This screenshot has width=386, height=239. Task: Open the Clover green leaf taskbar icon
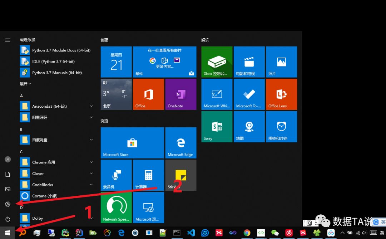pos(317,233)
